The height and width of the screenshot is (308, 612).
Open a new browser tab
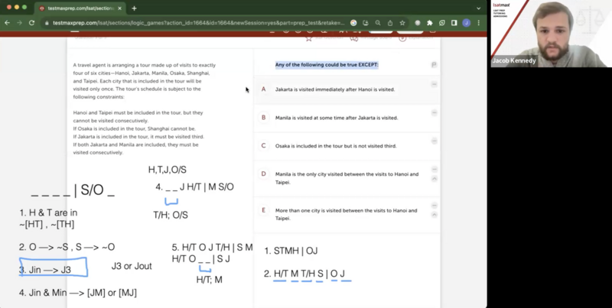[134, 8]
